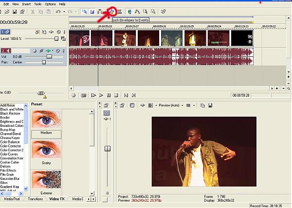Viewport: 292px width, 208px height.
Task: Open the Preview (Auto) quality dropdown
Action: [x=182, y=105]
